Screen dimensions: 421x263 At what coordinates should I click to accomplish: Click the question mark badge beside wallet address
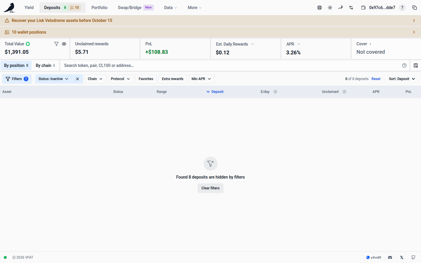coord(402,8)
